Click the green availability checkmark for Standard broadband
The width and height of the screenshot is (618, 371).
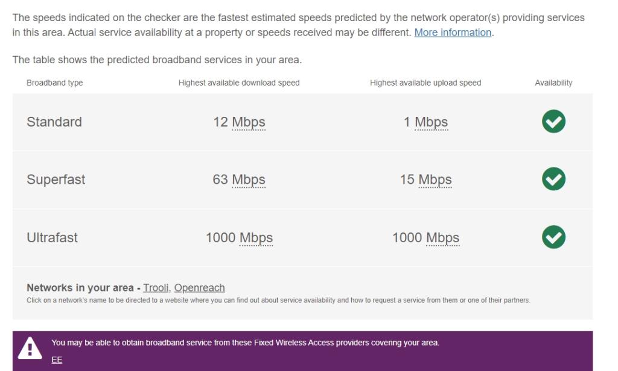click(553, 122)
